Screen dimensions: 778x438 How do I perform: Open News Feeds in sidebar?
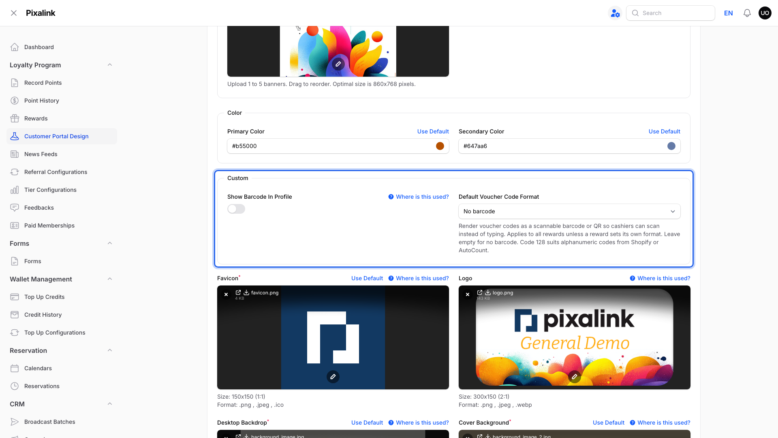[x=62, y=154]
